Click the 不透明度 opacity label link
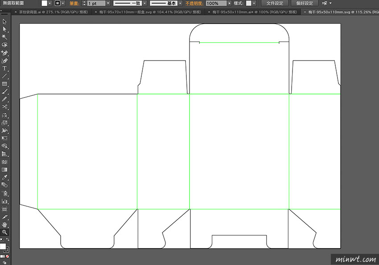Image resolution: width=379 pixels, height=265 pixels. pyautogui.click(x=194, y=4)
